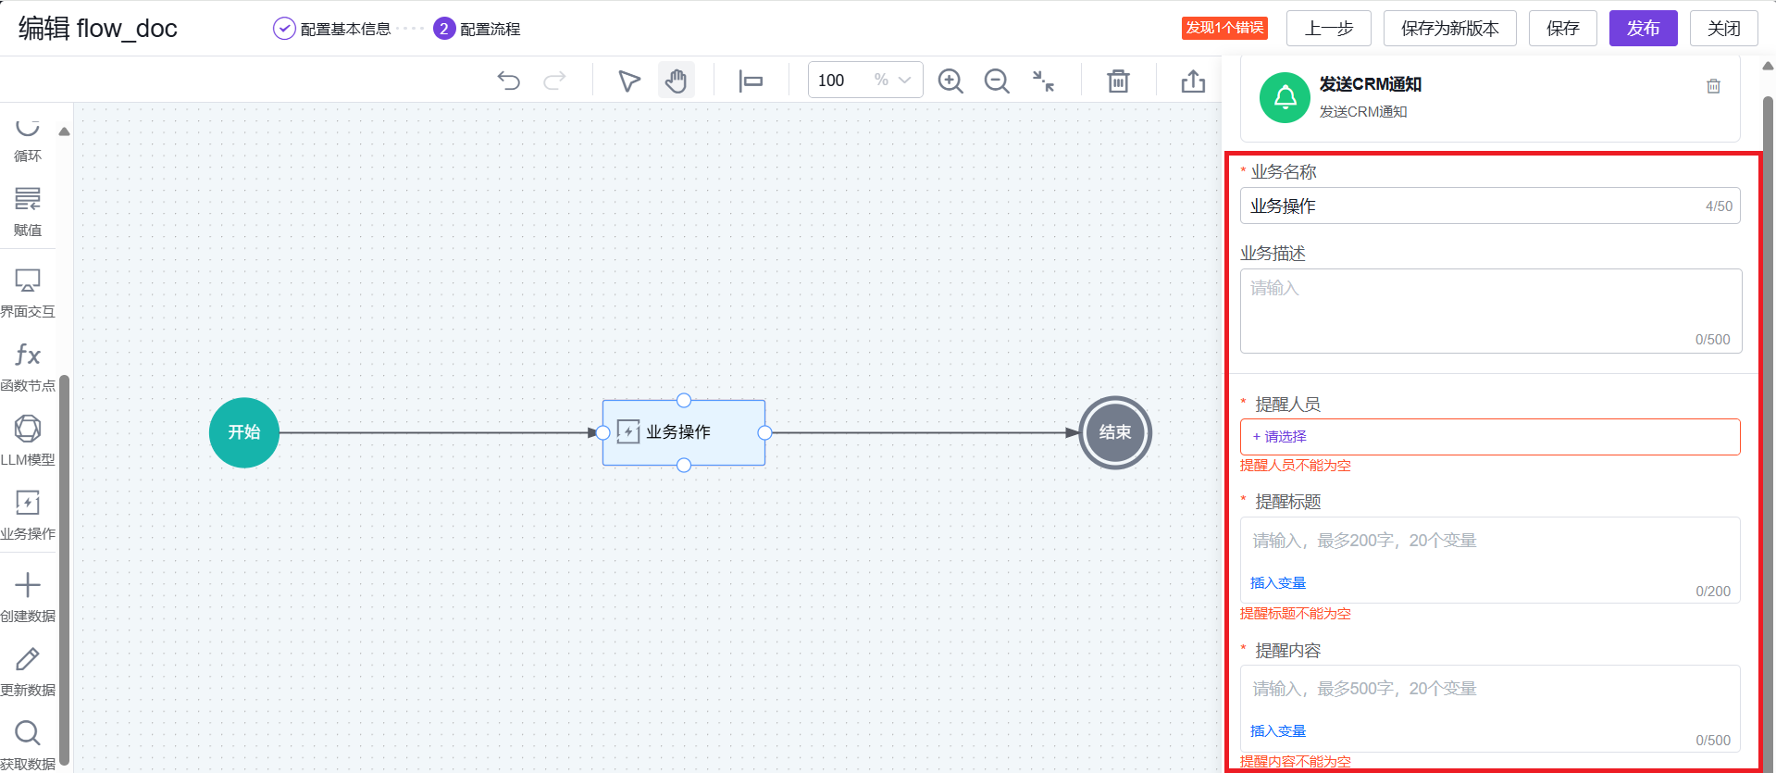Zoom in on the canvas
The width and height of the screenshot is (1776, 773).
tap(950, 81)
